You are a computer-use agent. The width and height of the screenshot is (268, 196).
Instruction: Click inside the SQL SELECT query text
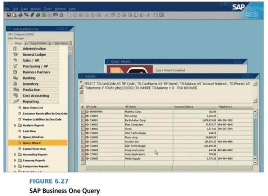point(167,86)
